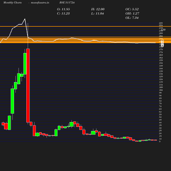
Task: Click the BSE 511724 symbol label
Action: [67, 3]
